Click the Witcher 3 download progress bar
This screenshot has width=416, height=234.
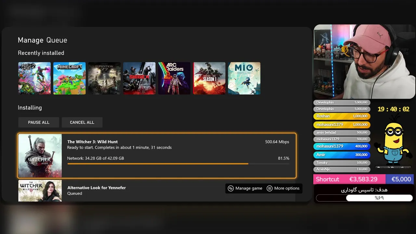[x=178, y=164]
